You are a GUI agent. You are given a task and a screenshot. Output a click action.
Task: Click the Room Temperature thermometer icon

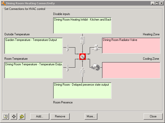68,68
